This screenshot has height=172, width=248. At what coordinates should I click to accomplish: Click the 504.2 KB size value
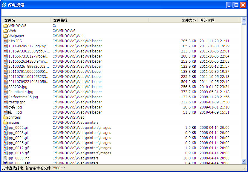tap(188, 82)
